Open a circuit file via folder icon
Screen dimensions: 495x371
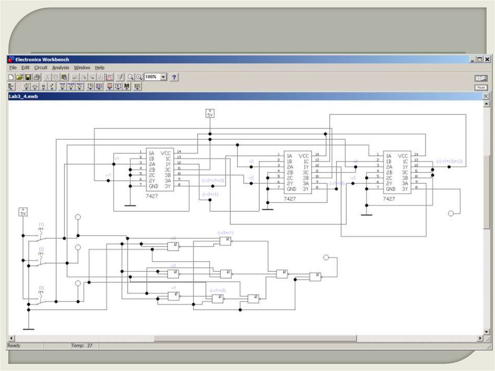[x=19, y=77]
